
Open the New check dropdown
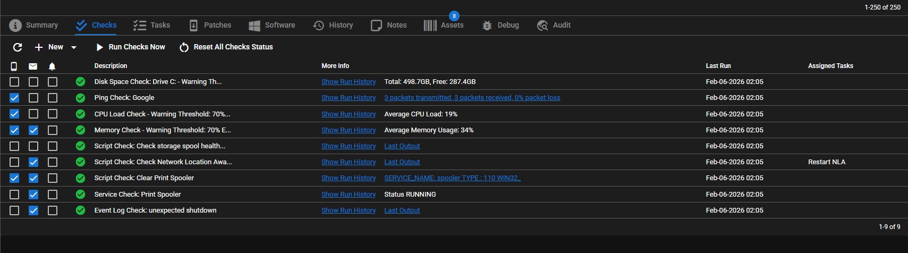coord(55,47)
